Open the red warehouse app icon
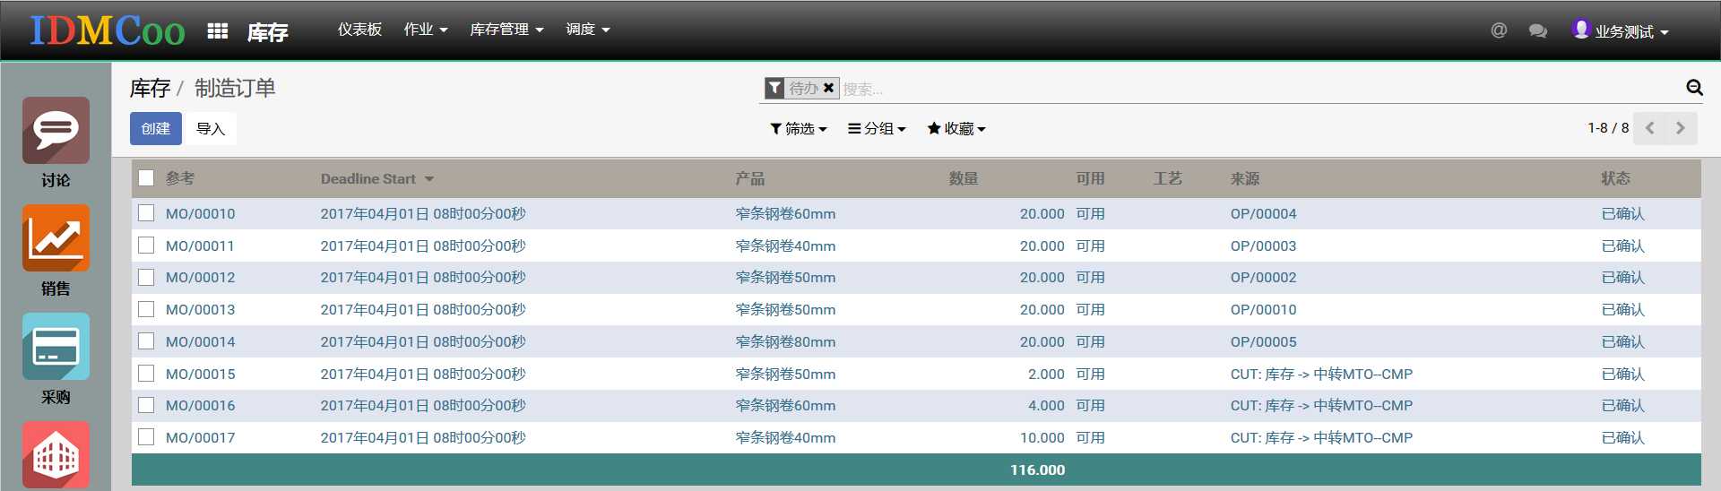Viewport: 1721px width, 491px height. 56,454
